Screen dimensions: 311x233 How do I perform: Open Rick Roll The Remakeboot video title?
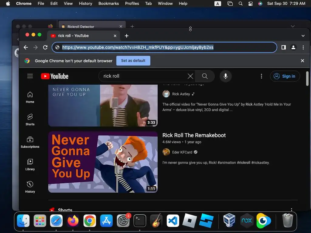[194, 135]
